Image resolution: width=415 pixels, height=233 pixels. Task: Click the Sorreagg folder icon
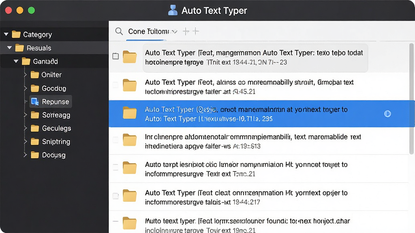click(35, 115)
